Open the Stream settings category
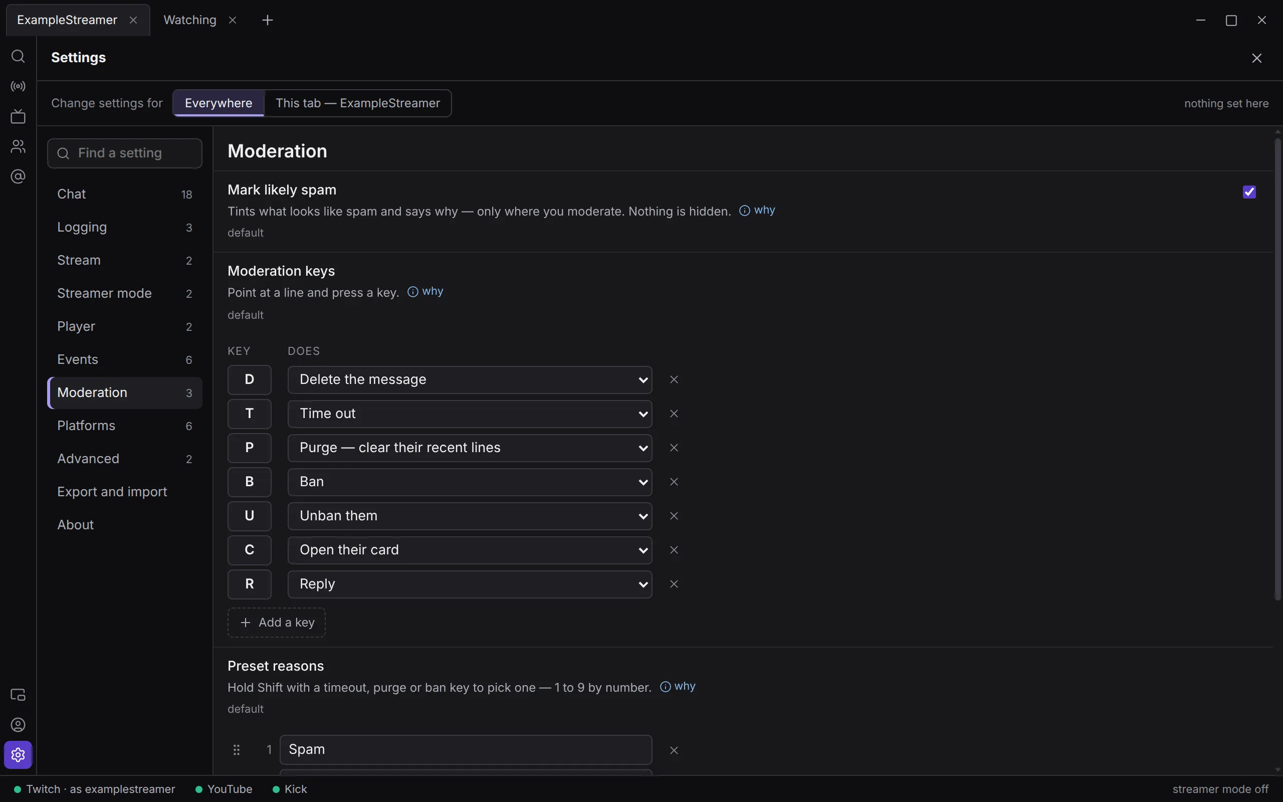Viewport: 1283px width, 802px height. 125,261
